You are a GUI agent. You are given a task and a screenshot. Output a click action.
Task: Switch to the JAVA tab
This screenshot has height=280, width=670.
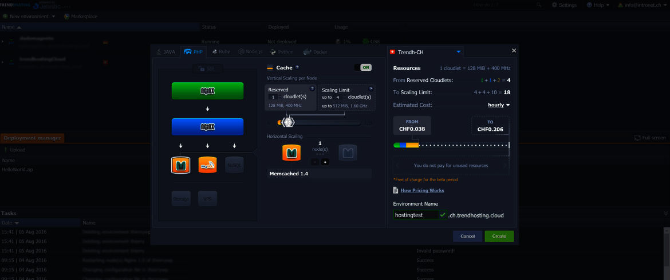pos(166,52)
